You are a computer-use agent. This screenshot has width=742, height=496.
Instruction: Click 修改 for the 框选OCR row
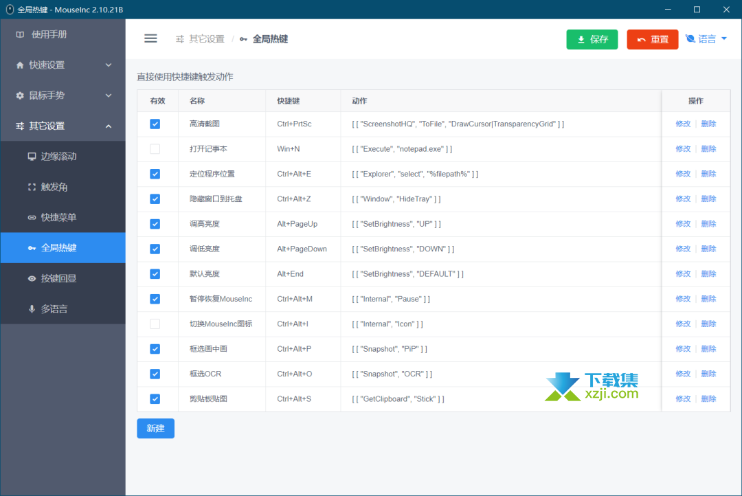(683, 374)
